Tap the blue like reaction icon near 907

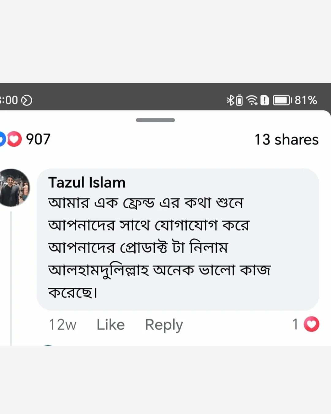coord(2,139)
